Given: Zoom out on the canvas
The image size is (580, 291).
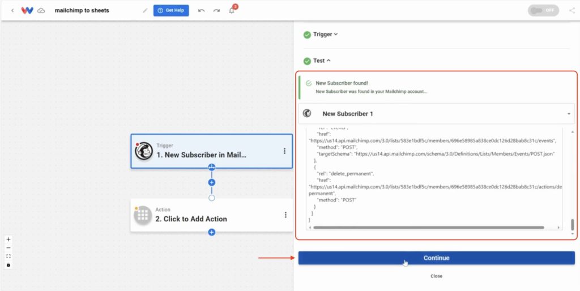Looking at the screenshot, I should coord(8,248).
